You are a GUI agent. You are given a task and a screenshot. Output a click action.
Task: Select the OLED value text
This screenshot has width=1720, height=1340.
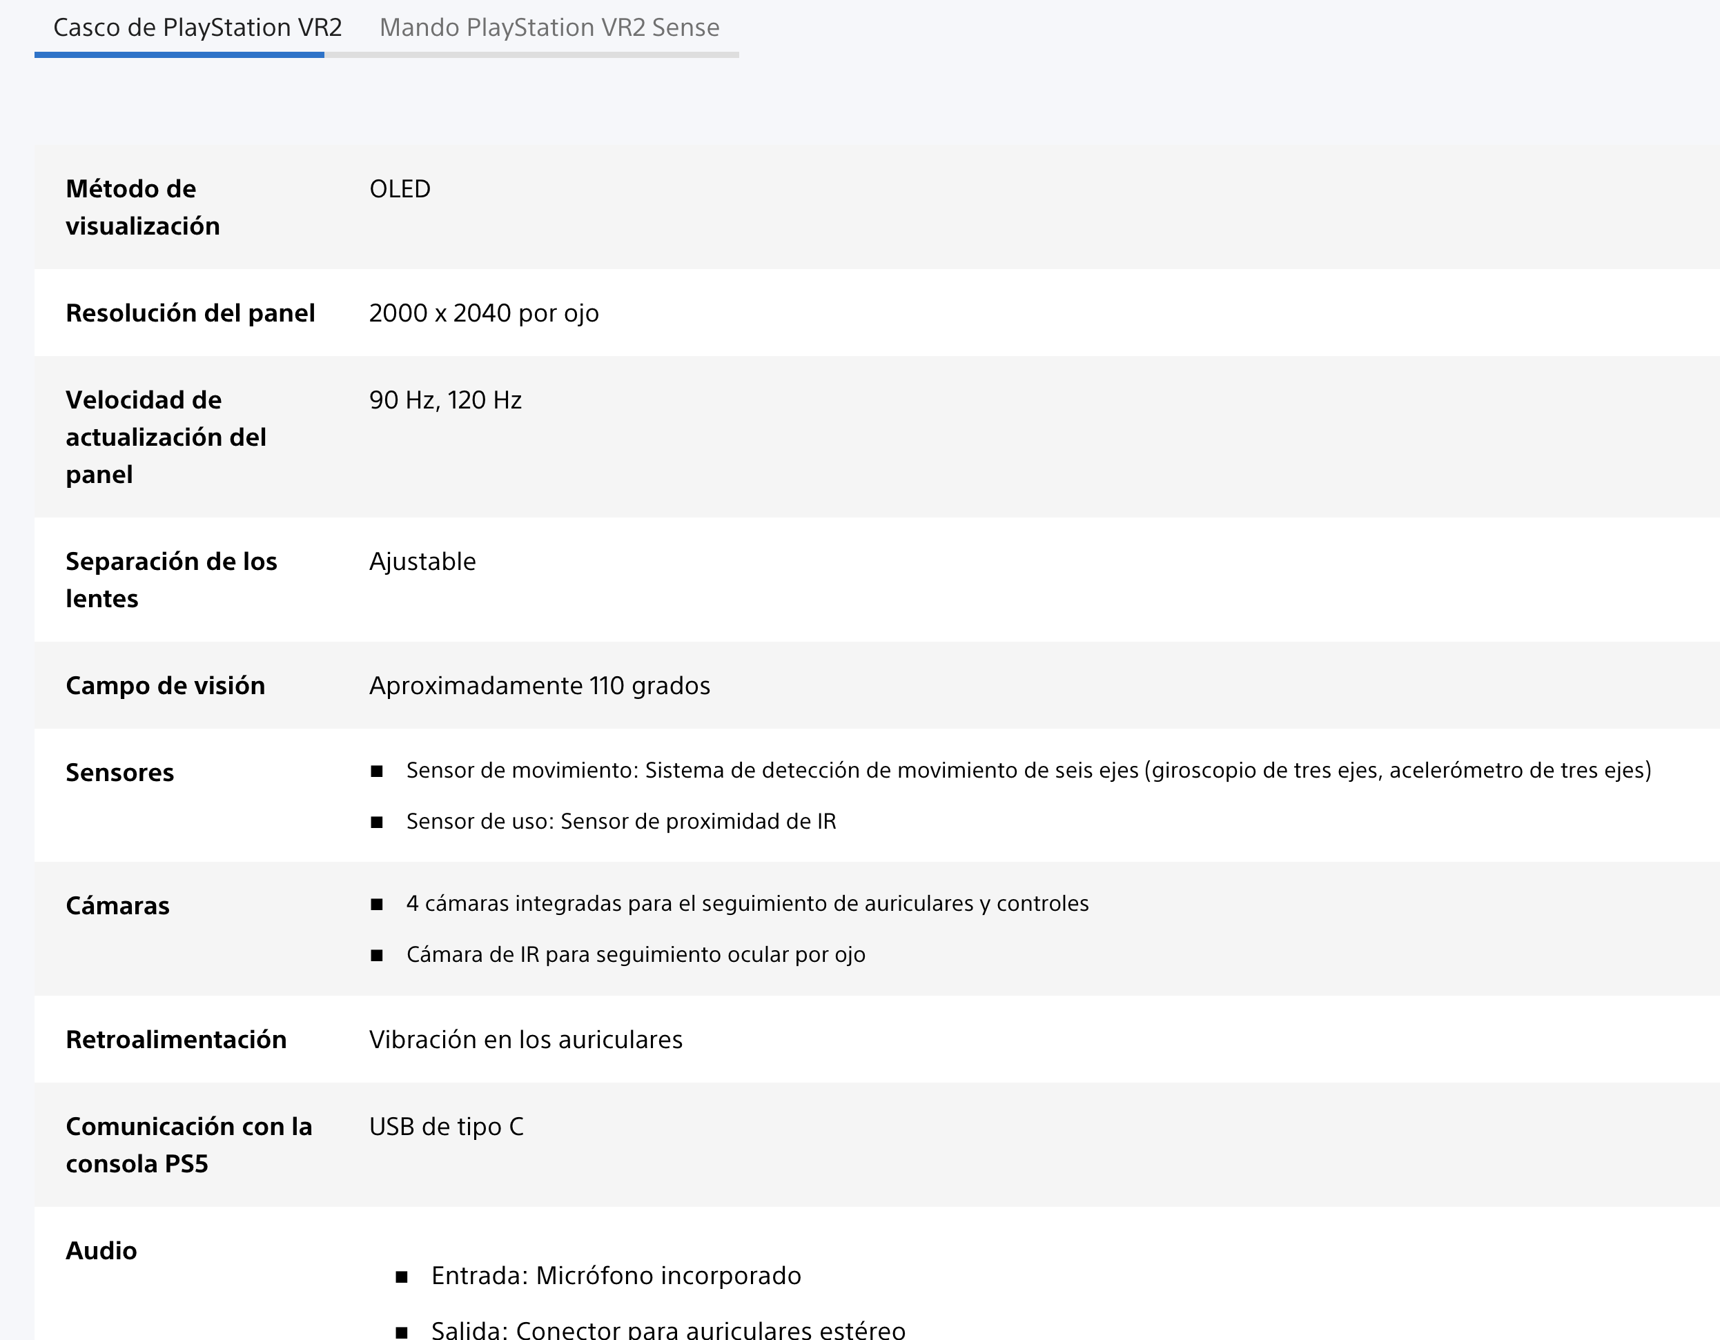click(x=399, y=189)
